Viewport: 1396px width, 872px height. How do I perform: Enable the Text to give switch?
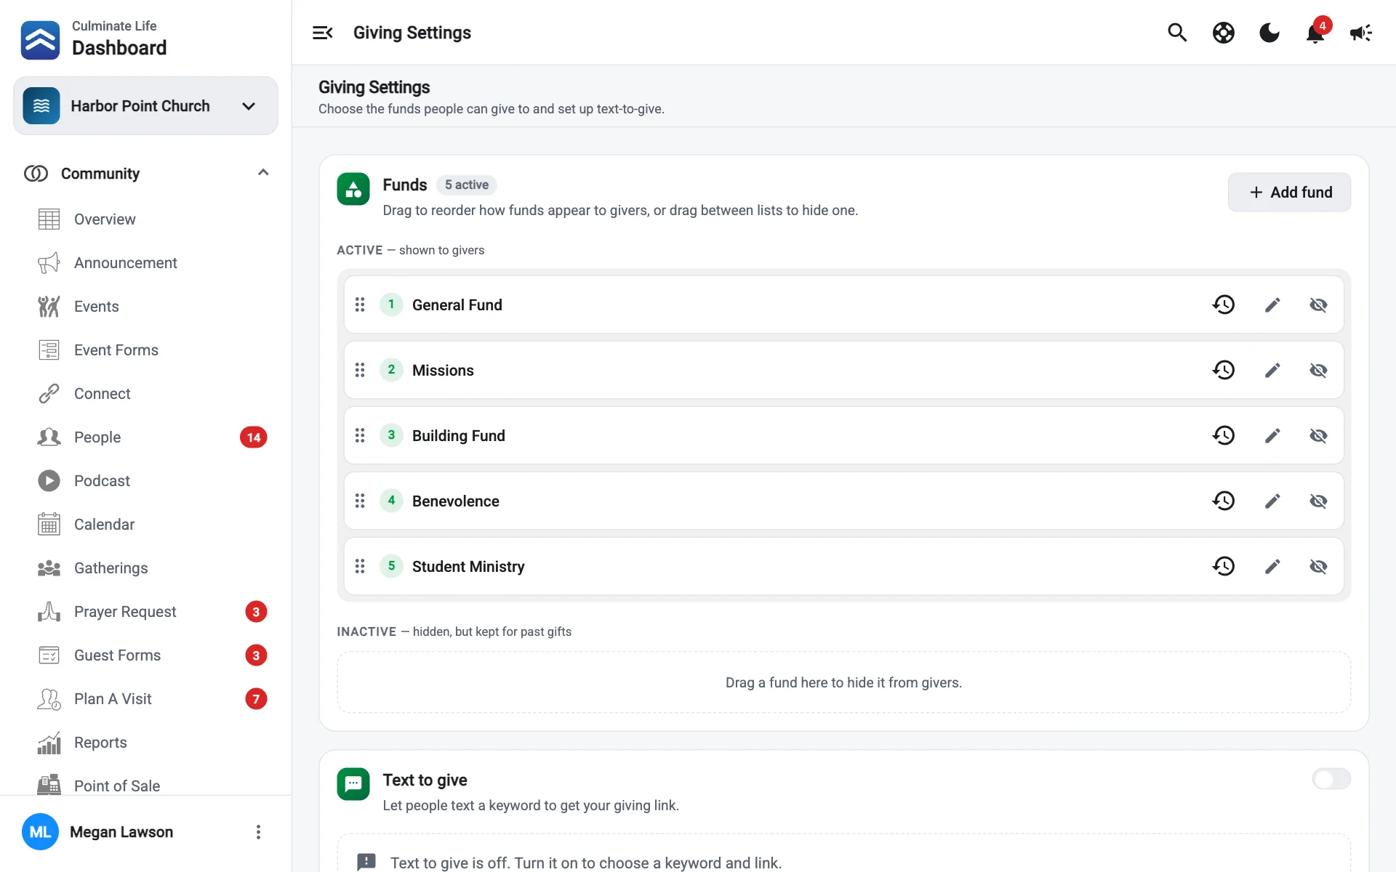pyautogui.click(x=1331, y=779)
